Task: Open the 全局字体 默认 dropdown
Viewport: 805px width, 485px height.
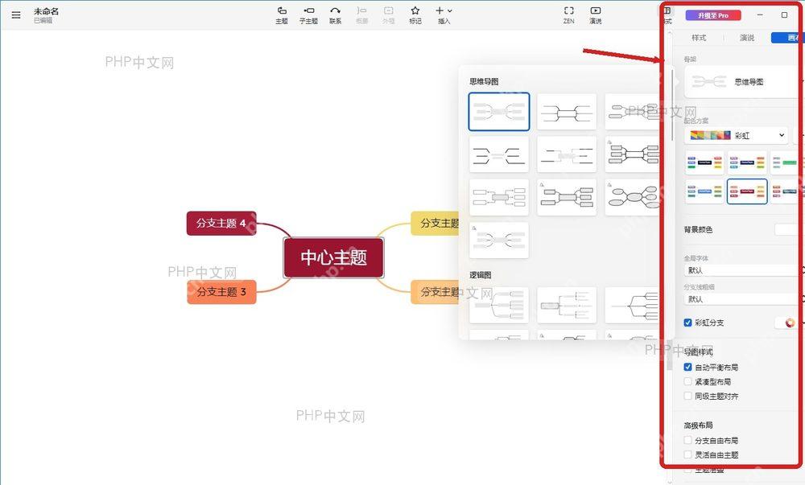Action: tap(743, 270)
